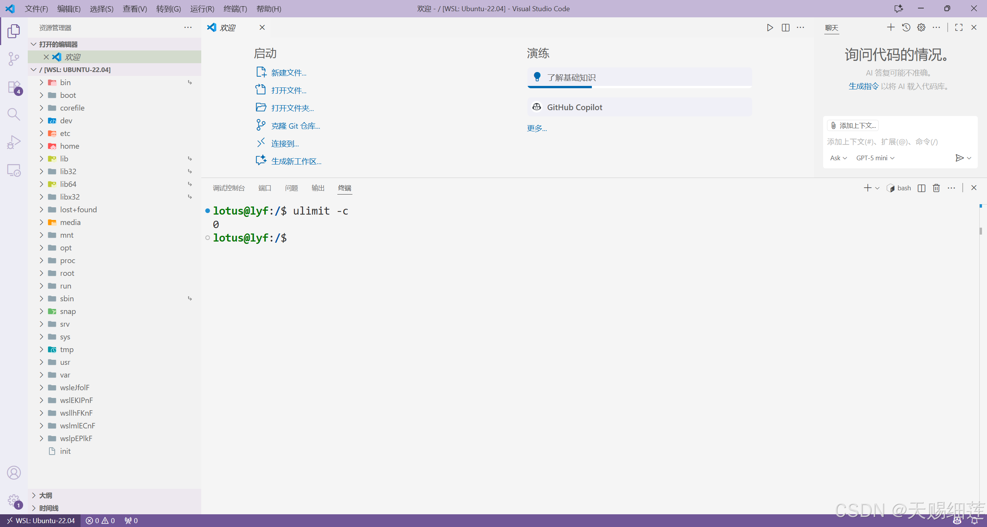This screenshot has width=987, height=527.
Task: Show chat history clock icon
Action: [x=906, y=27]
